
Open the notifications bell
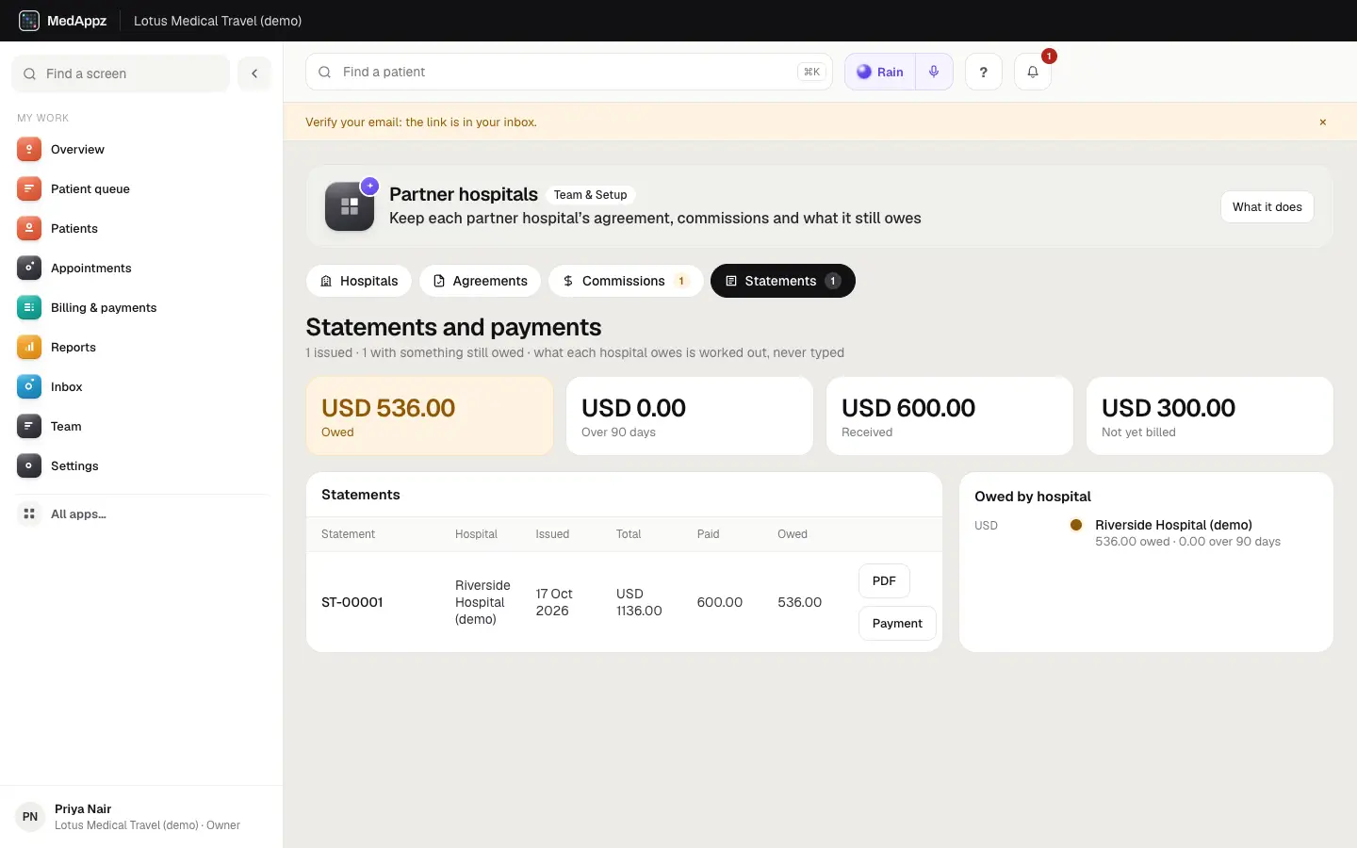1033,72
